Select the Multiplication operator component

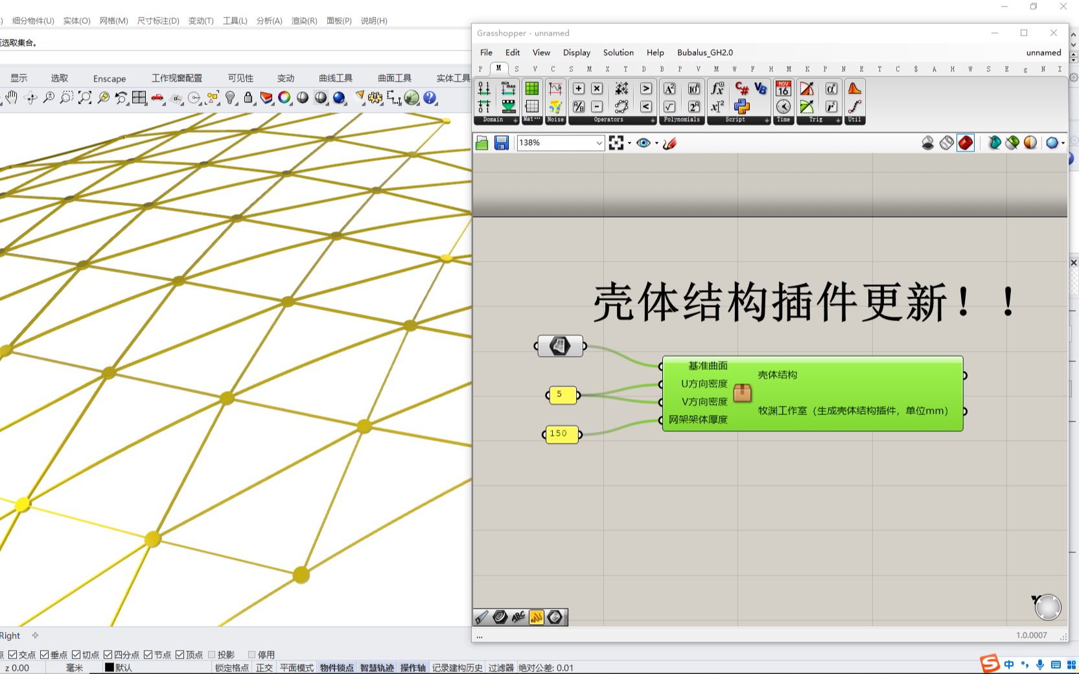point(597,89)
